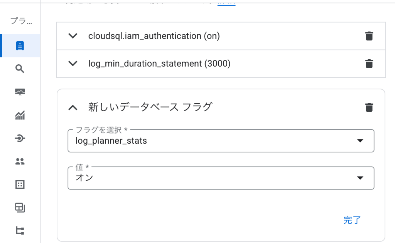Open the System insights monitor icon

20,92
